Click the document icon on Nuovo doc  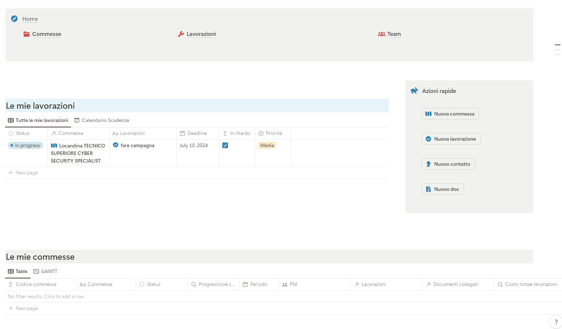pyautogui.click(x=428, y=189)
